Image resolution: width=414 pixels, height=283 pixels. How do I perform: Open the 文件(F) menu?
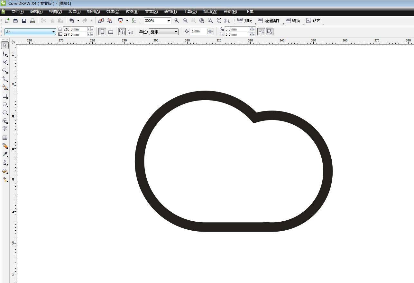17,12
